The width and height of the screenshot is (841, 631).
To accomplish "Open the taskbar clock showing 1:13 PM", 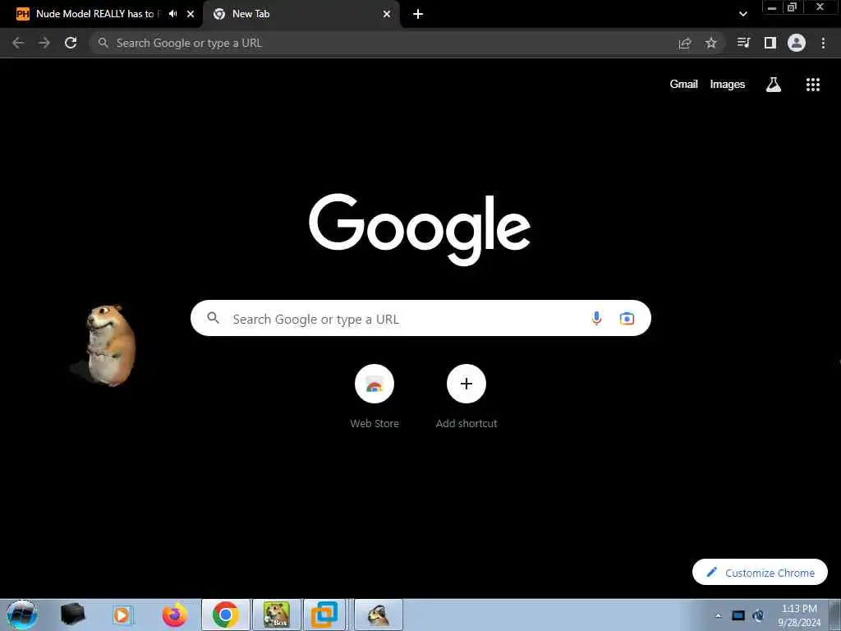I will coord(799,615).
